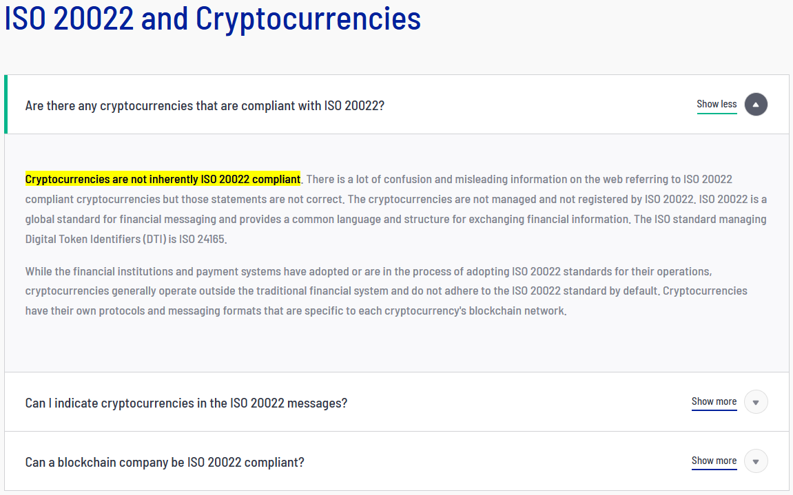Expand 'Can I indicate cryptocurrencies in the ISO 20022 messages?'
The width and height of the screenshot is (793, 495).
pos(186,403)
